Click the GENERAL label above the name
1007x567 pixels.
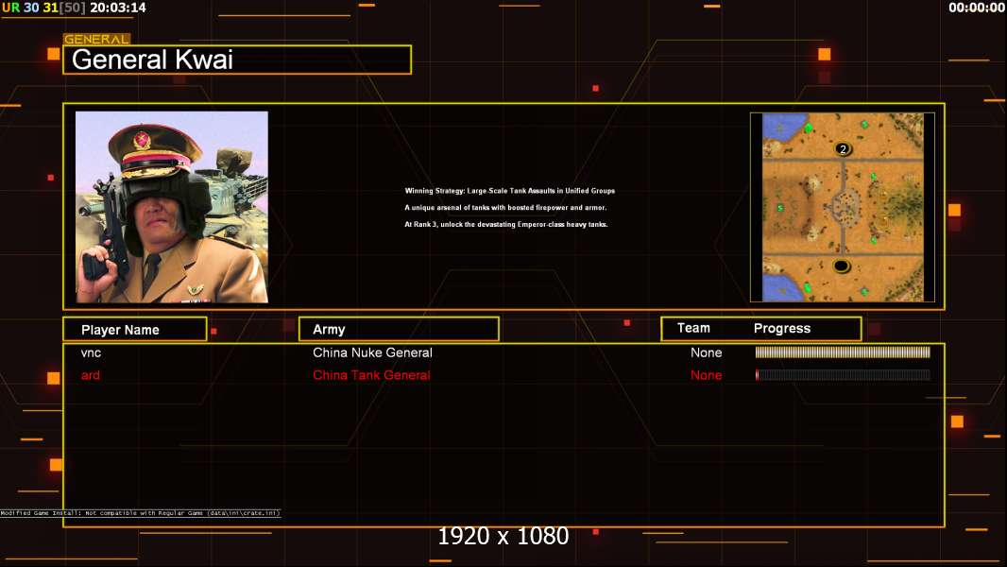pyautogui.click(x=96, y=39)
